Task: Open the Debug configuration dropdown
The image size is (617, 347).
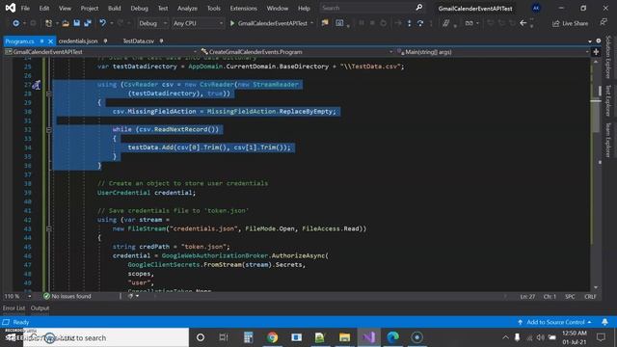Action: coord(152,23)
